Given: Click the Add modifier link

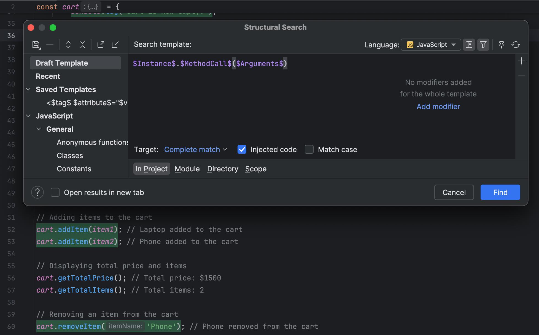Looking at the screenshot, I should click(438, 107).
